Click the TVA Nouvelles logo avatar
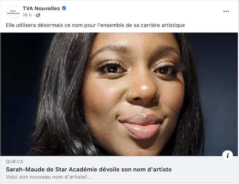 pyautogui.click(x=13, y=12)
